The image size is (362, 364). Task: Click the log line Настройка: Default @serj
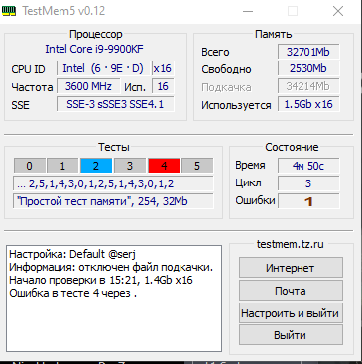pos(72,254)
